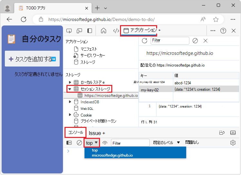Add a drawer tool with plus after Issue
Screen dimensions: 241x175
pyautogui.click(x=104, y=133)
